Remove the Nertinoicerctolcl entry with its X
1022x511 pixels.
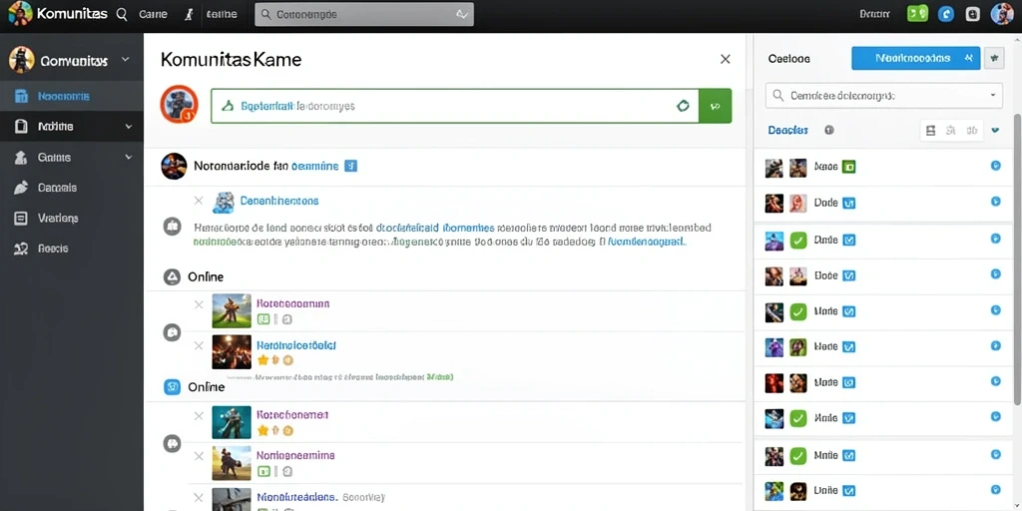pyautogui.click(x=199, y=344)
